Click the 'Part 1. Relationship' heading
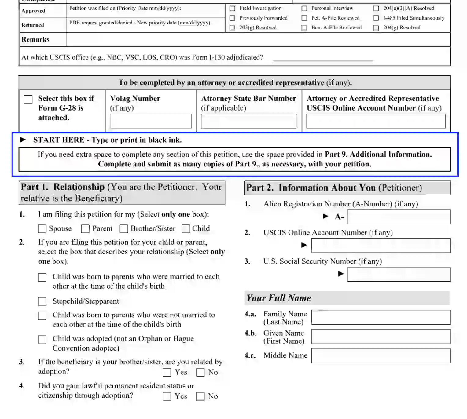This screenshot has height=419, width=467. tap(122, 193)
